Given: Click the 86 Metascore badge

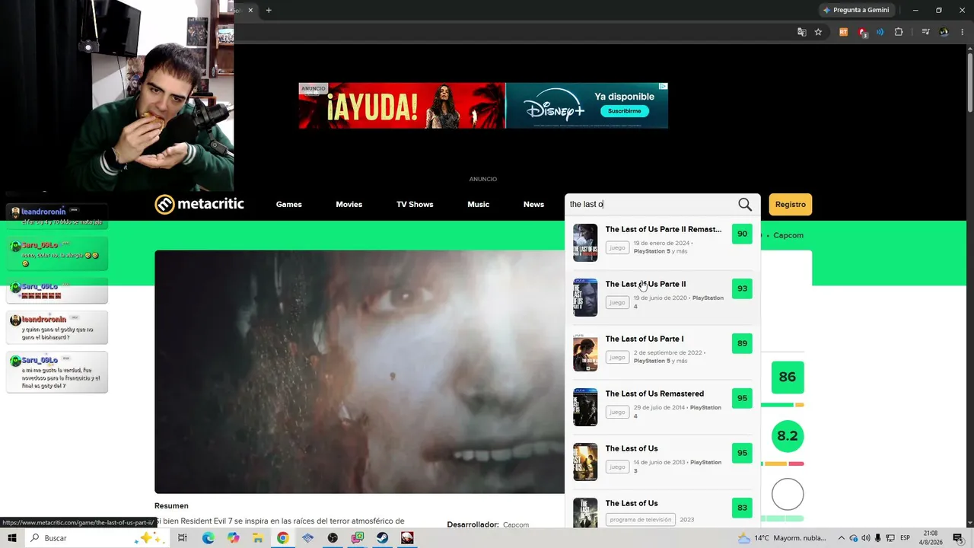Looking at the screenshot, I should 788,377.
